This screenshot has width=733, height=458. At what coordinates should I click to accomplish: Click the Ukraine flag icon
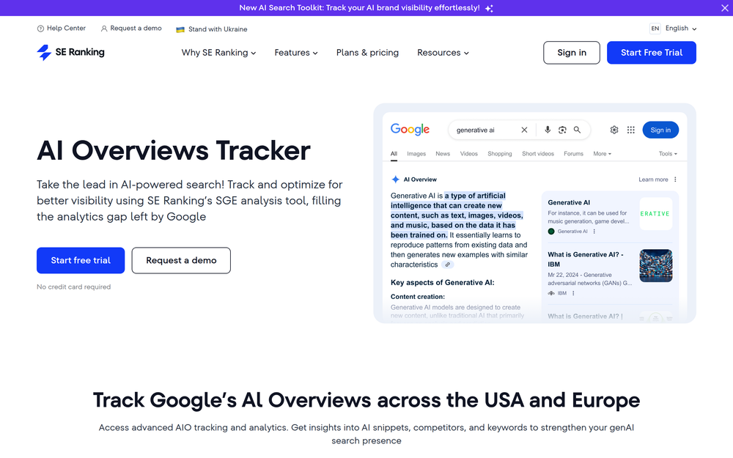pyautogui.click(x=180, y=29)
